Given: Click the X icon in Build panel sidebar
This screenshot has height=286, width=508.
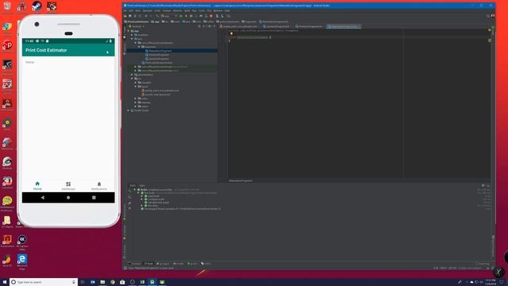Looking at the screenshot, I should (129, 208).
